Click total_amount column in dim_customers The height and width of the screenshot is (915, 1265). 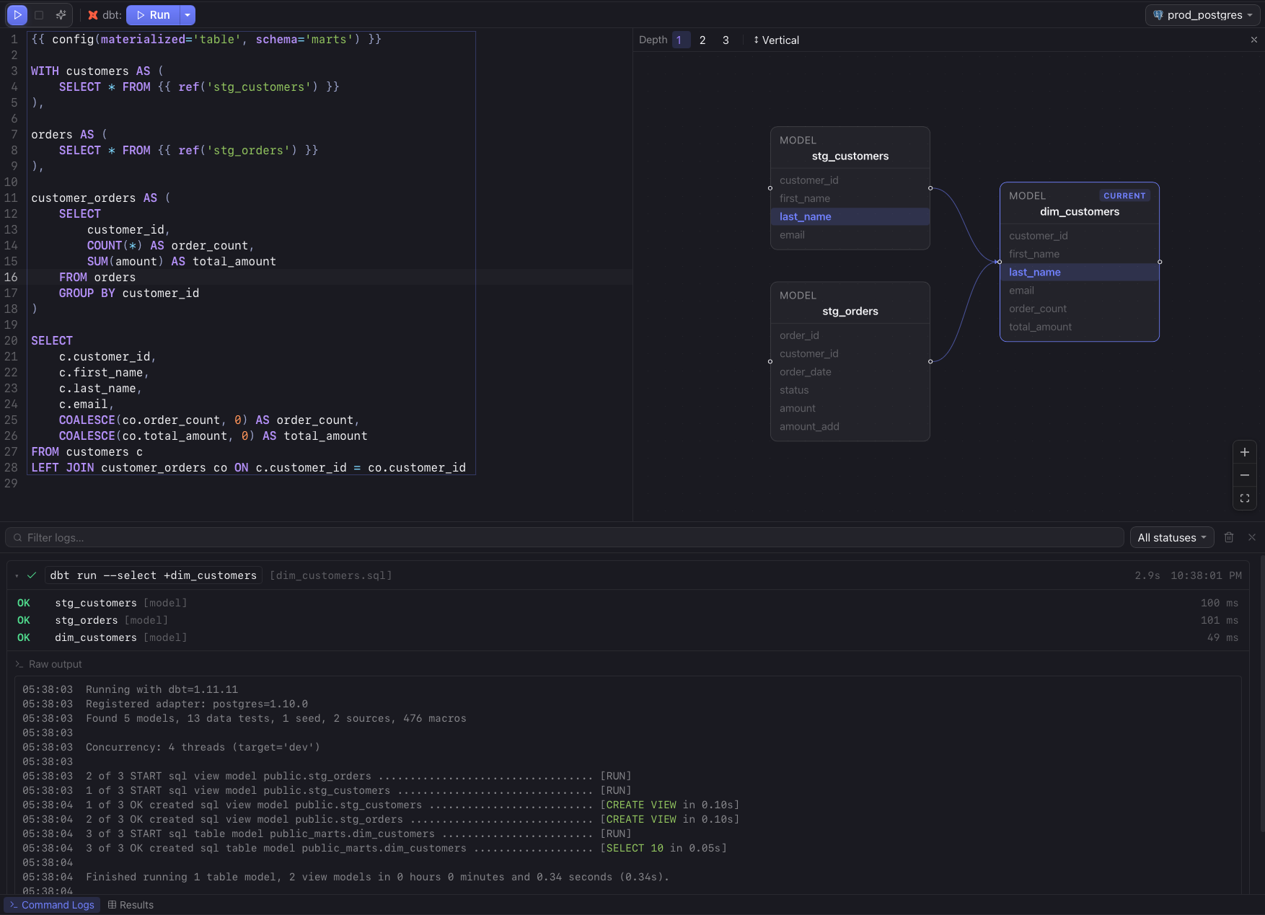(1079, 327)
